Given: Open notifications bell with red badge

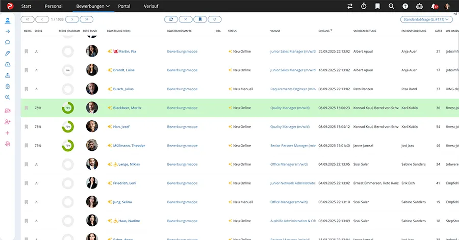Looking at the screenshot, I should pyautogui.click(x=434, y=6).
